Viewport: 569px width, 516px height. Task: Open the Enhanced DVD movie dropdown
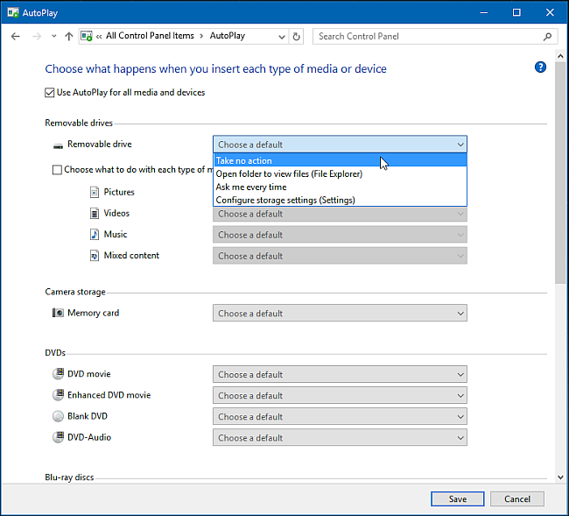tap(340, 395)
